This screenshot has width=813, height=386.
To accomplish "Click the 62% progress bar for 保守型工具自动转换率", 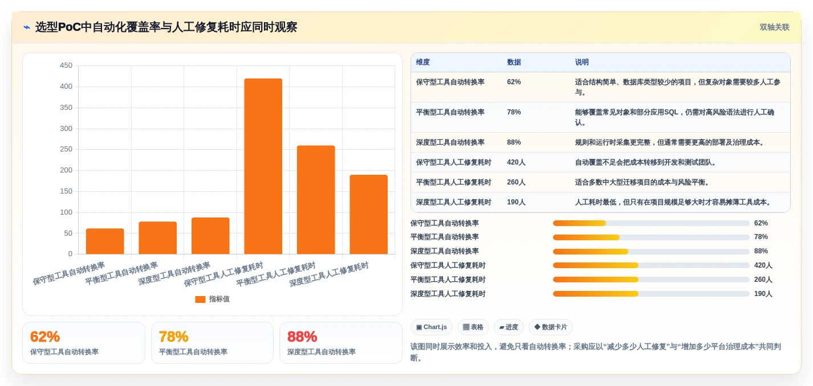I will (651, 223).
